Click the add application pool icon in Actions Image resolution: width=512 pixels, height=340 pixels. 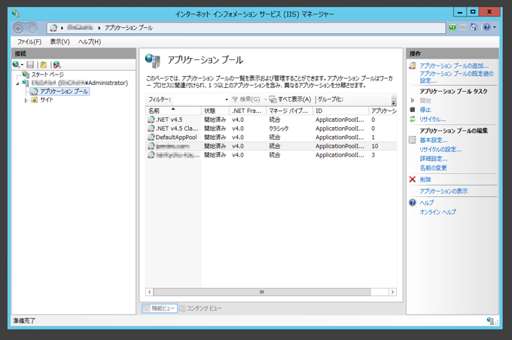click(413, 65)
